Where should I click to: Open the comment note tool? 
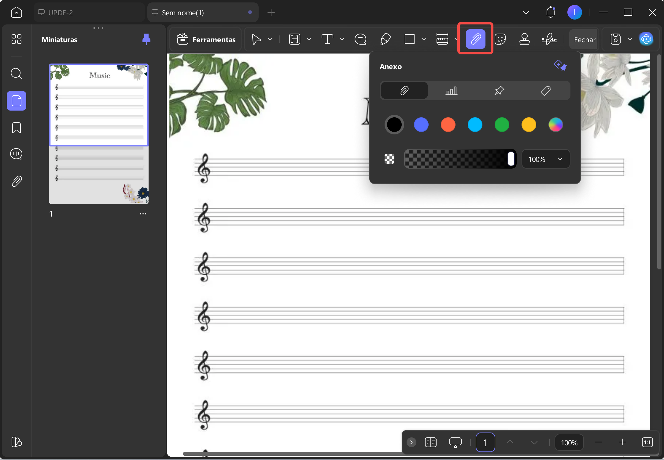360,39
